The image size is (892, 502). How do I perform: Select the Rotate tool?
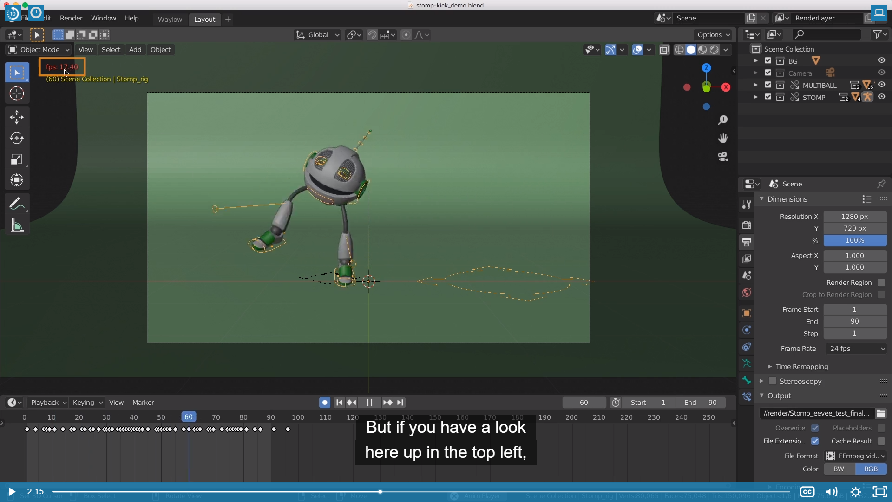[17, 138]
